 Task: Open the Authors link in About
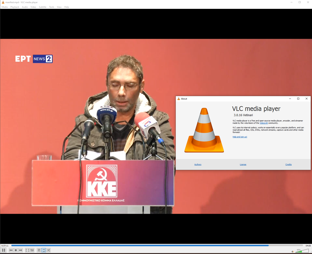[x=198, y=164]
